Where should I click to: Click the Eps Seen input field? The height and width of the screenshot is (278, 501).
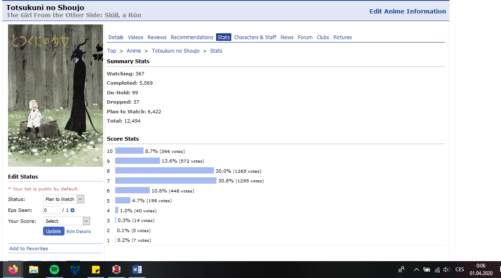click(x=51, y=210)
